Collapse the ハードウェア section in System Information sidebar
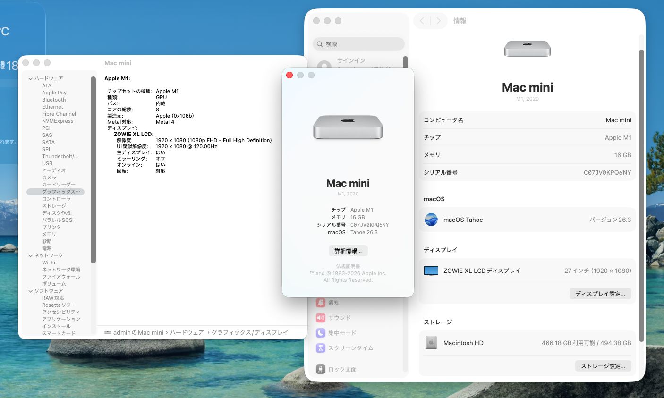The height and width of the screenshot is (398, 664). click(30, 78)
